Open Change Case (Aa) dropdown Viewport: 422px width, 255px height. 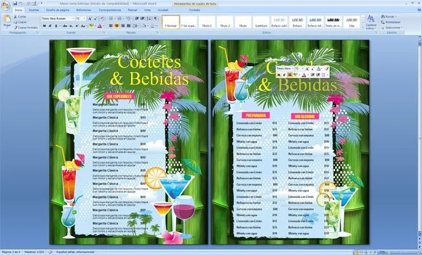[83, 26]
